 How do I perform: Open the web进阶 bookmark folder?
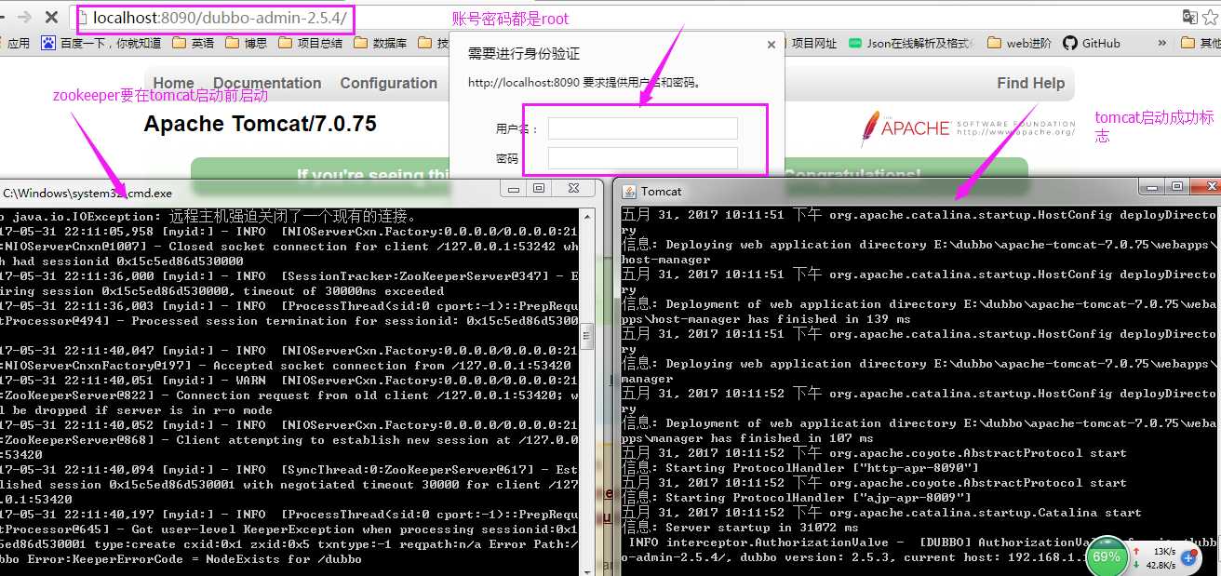(1019, 43)
